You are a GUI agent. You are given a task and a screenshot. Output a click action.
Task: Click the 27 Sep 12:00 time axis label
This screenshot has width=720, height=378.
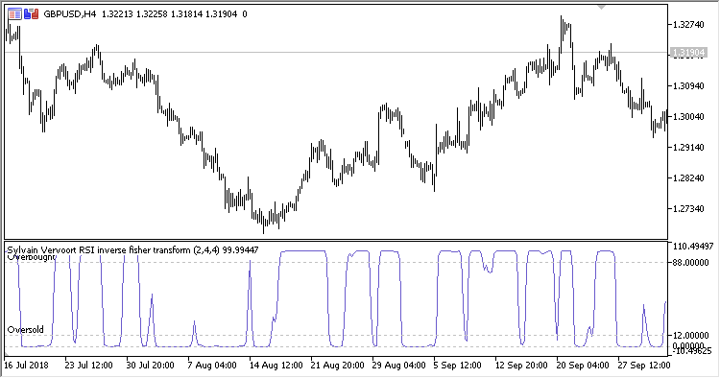(644, 366)
